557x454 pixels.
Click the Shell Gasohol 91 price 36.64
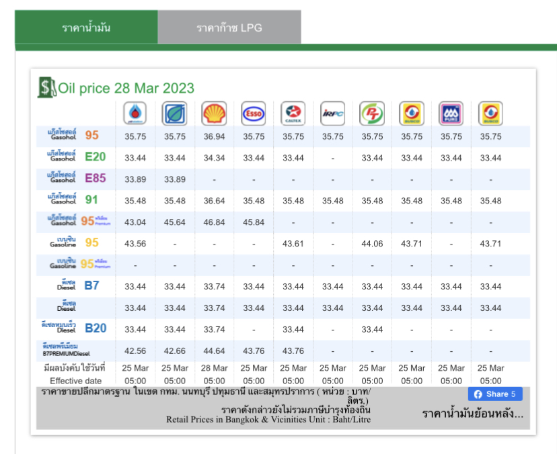(214, 201)
